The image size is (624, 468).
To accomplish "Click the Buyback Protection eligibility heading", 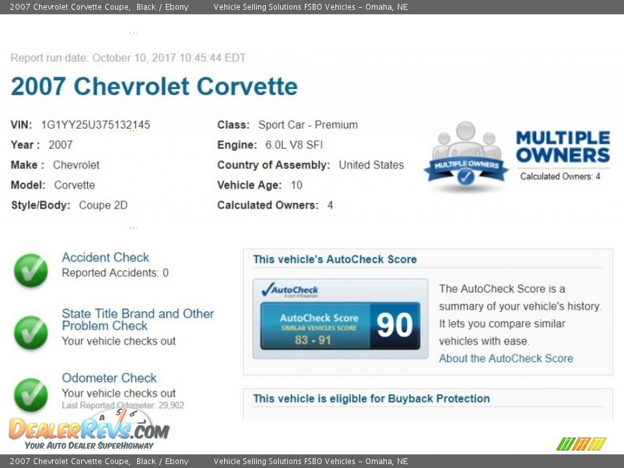I will point(371,398).
